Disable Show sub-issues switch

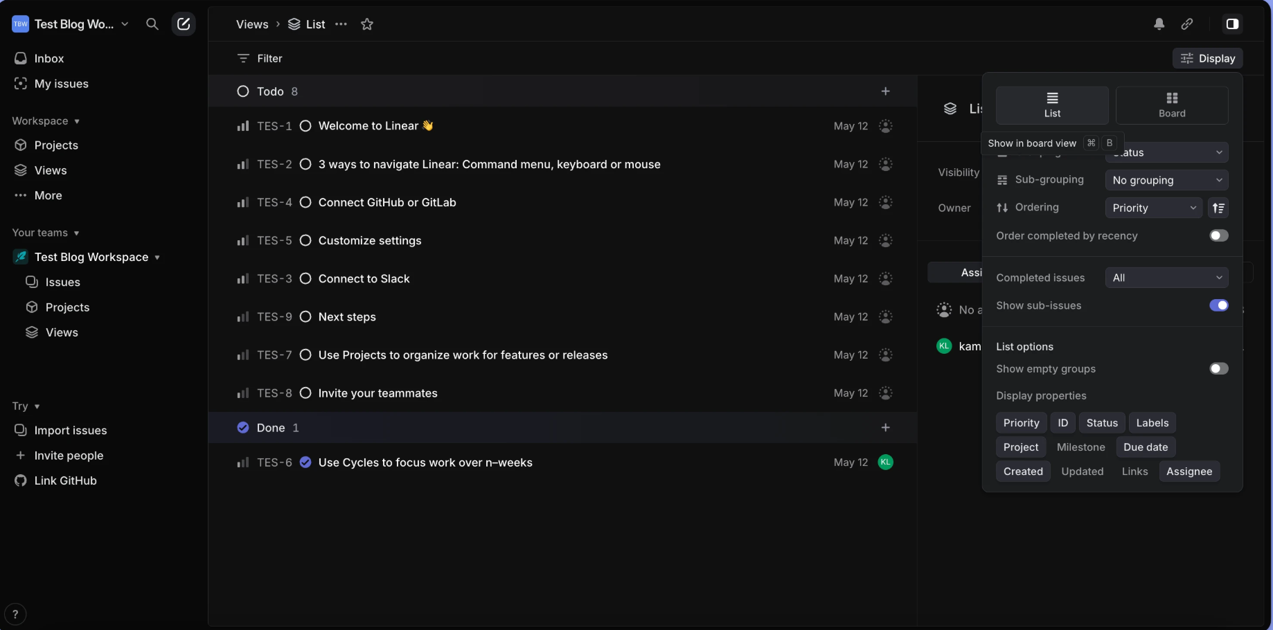point(1219,305)
